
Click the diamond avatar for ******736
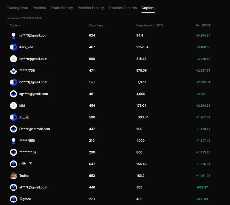pos(14,70)
